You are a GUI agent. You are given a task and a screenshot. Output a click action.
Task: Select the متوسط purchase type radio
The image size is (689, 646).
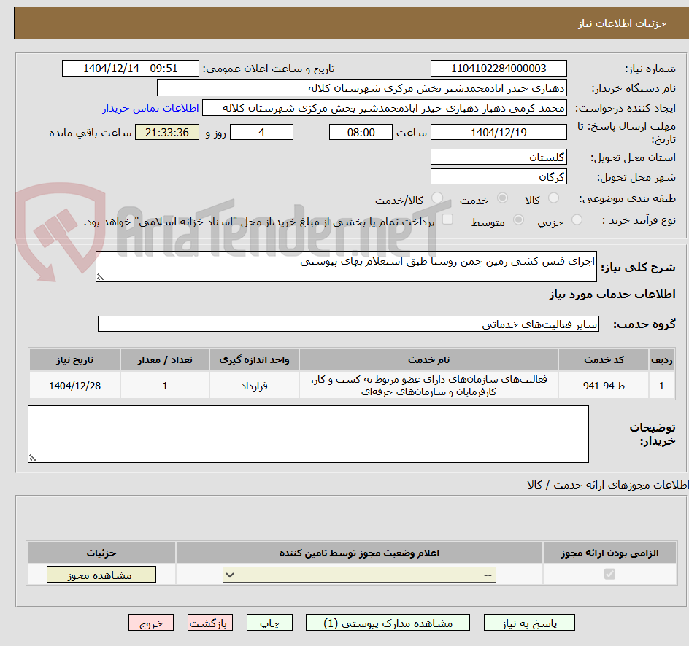pos(518,220)
